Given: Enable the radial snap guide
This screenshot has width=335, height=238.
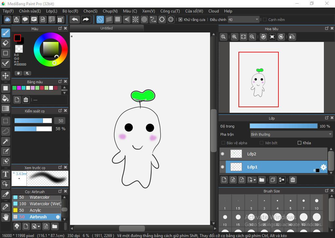Looking at the screenshot, I should [135, 19].
